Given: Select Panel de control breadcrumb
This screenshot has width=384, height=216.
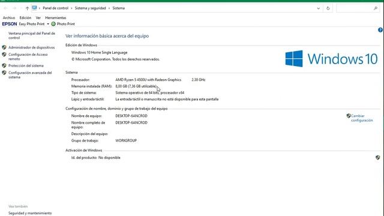Looking at the screenshot, I should [x=56, y=8].
